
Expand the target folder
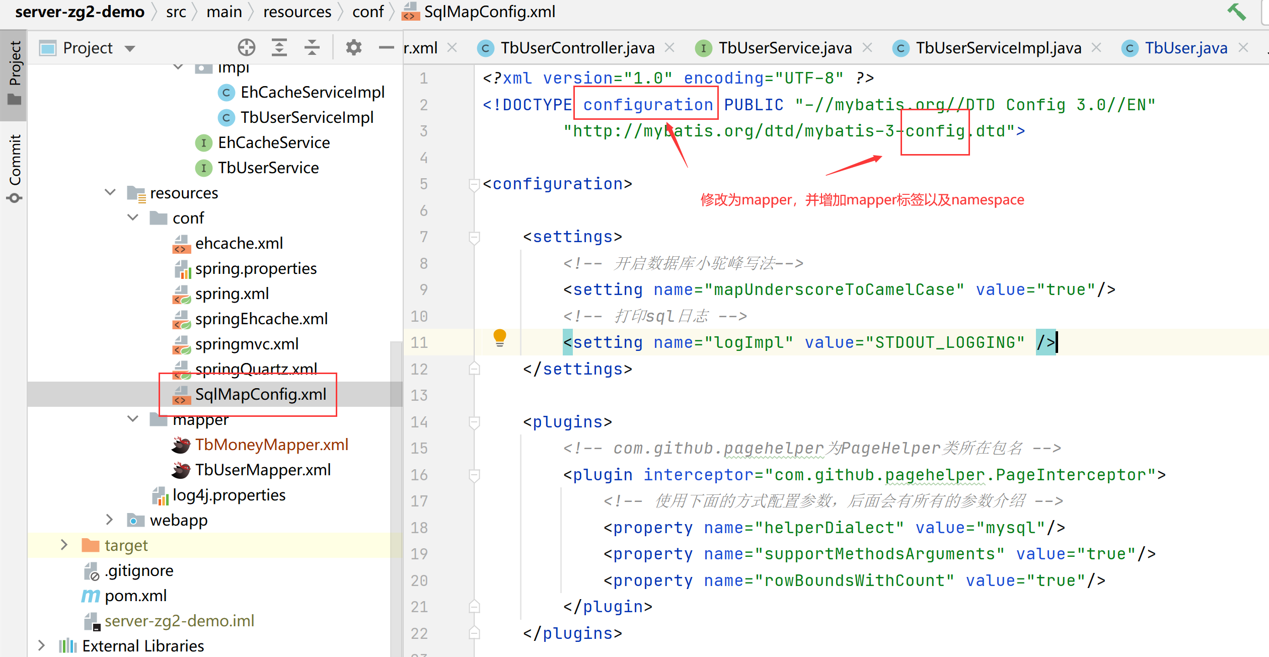[64, 545]
